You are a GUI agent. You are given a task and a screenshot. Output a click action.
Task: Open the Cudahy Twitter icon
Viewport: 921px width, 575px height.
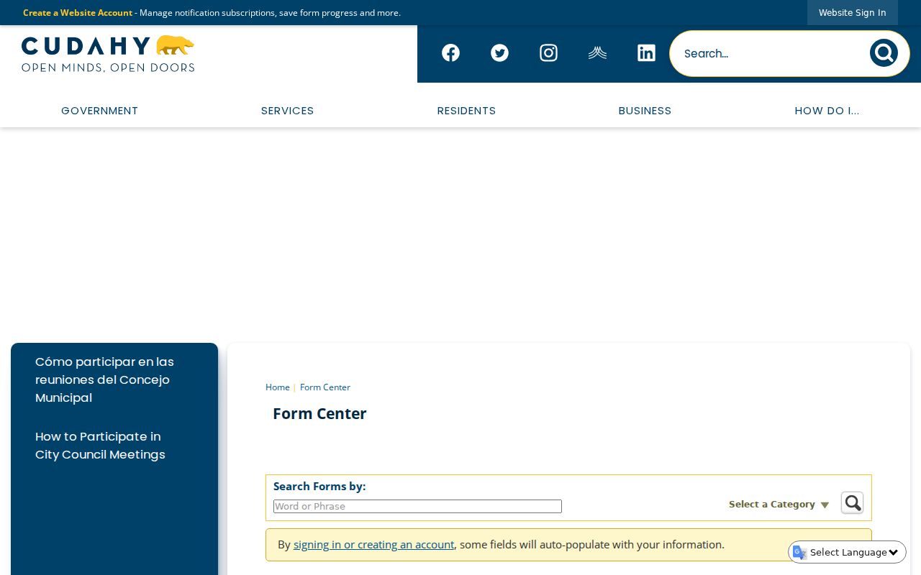tap(499, 53)
